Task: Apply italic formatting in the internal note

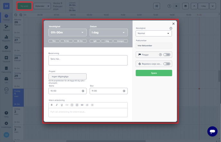Action: (57, 105)
